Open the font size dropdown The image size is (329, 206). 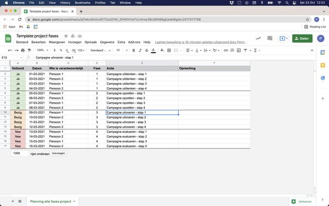[122, 51]
